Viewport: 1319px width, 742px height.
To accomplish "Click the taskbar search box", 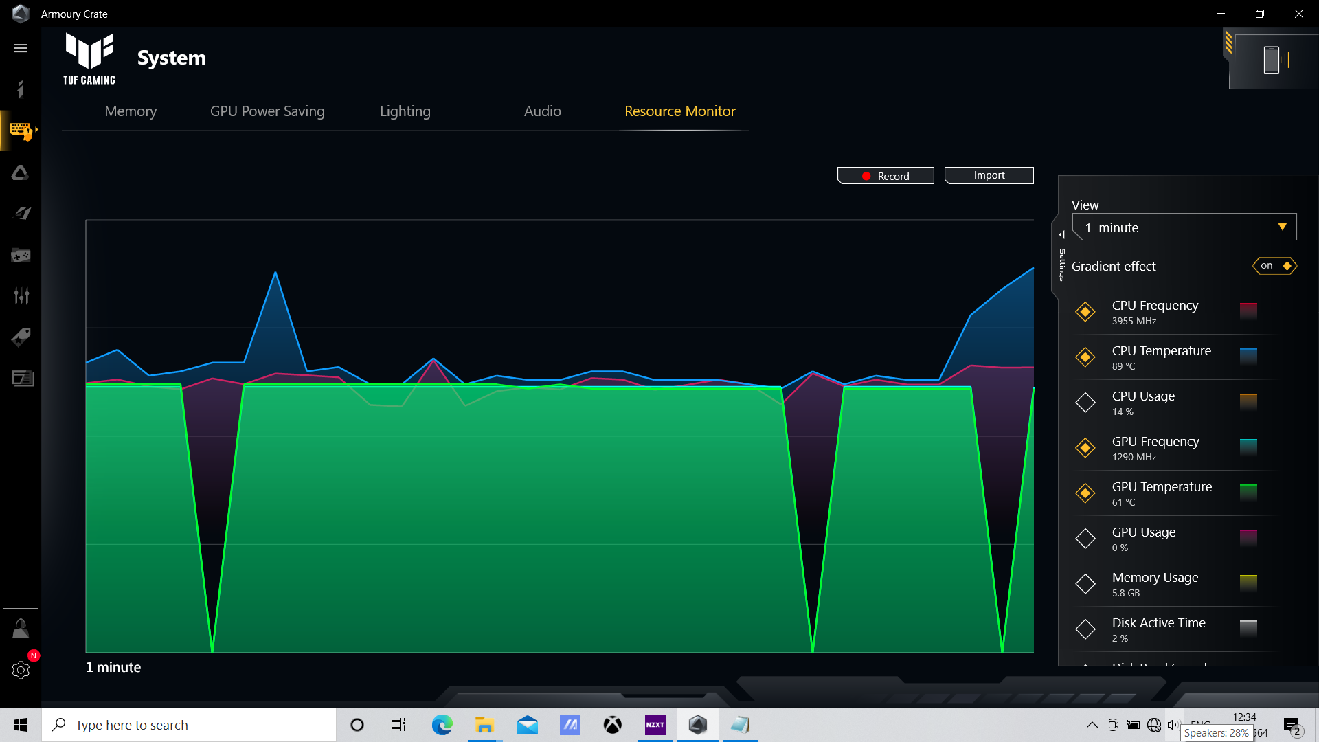I will pyautogui.click(x=189, y=725).
